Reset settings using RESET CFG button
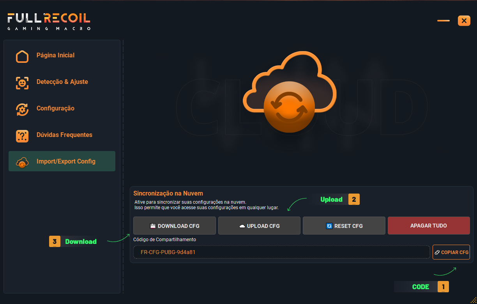The height and width of the screenshot is (304, 477). [x=344, y=226]
